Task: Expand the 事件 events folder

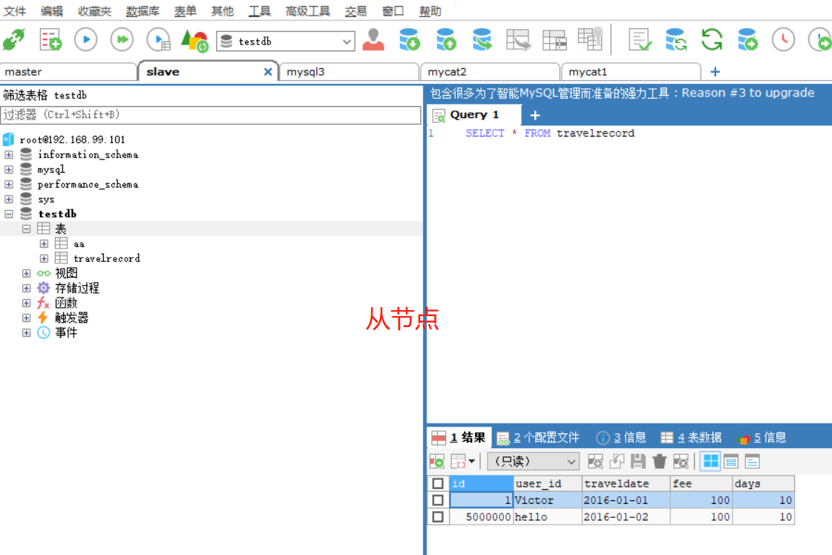Action: (27, 332)
